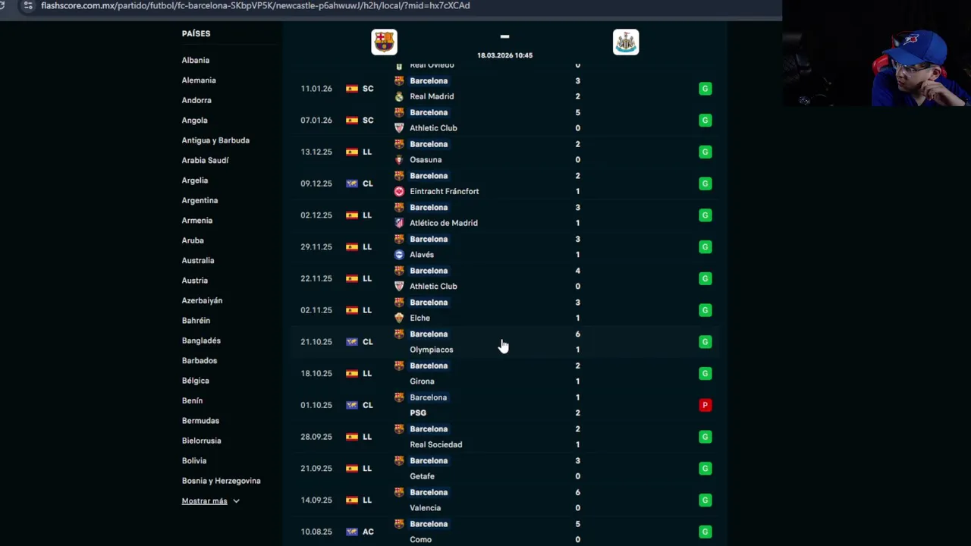
Task: Open Bermudas country link
Action: 200,421
